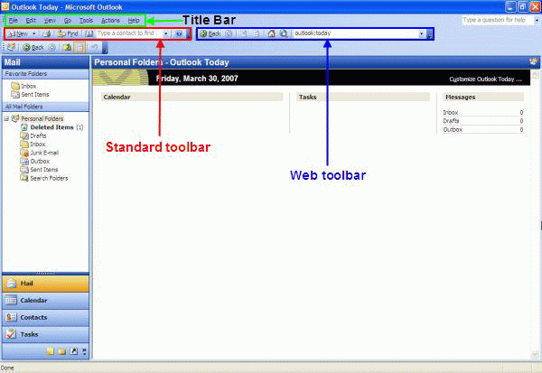
Task: Click Back button in the Web toolbar
Action: click(210, 34)
